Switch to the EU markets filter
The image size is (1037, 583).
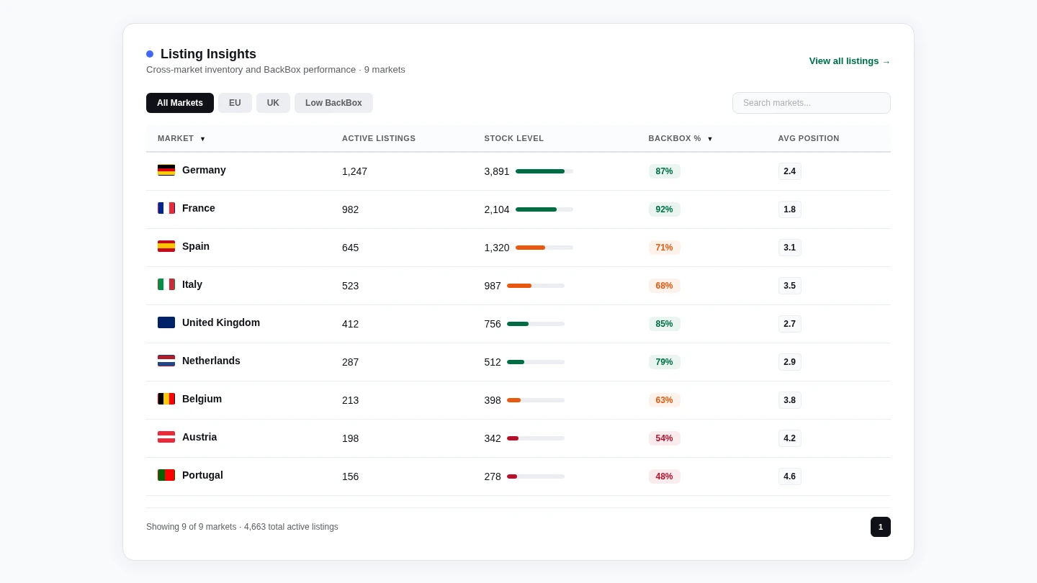point(235,103)
